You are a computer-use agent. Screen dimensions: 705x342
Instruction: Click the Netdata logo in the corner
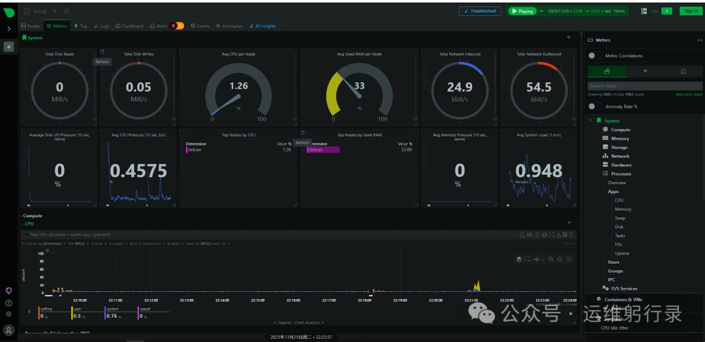point(8,12)
